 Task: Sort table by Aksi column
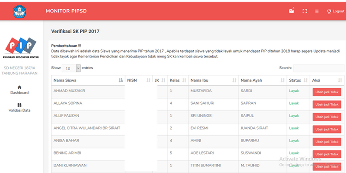pos(327,80)
